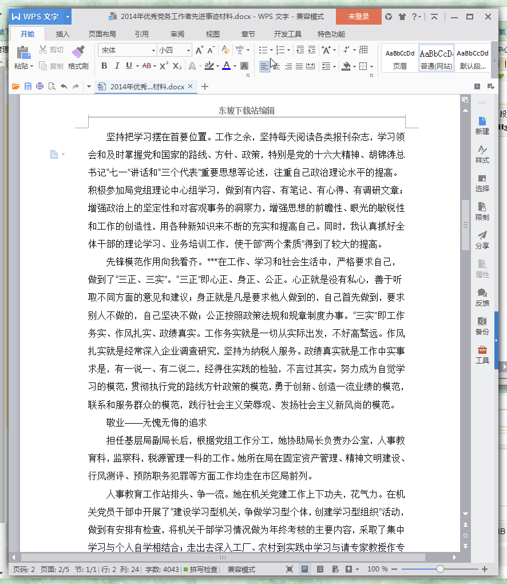Open the 小四 font size dropdown
Screen dimensions: 507x584
(x=187, y=50)
